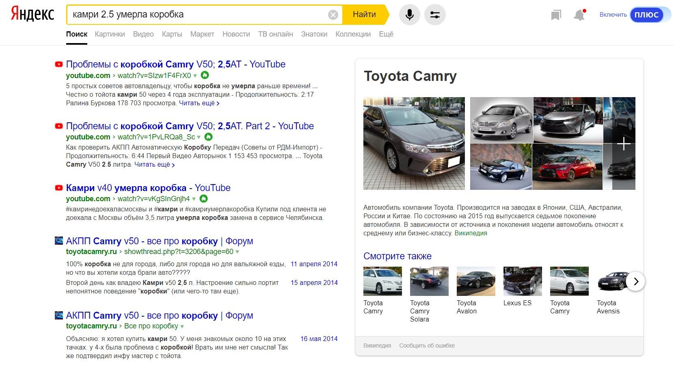Open Lexus ES related card
The width and height of the screenshot is (674, 365).
(x=522, y=287)
